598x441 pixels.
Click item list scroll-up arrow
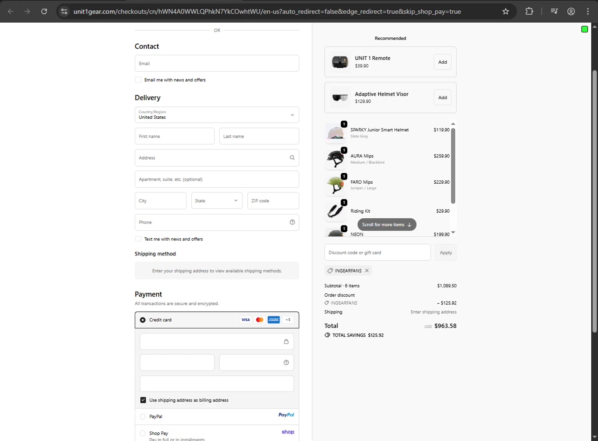pyautogui.click(x=453, y=124)
